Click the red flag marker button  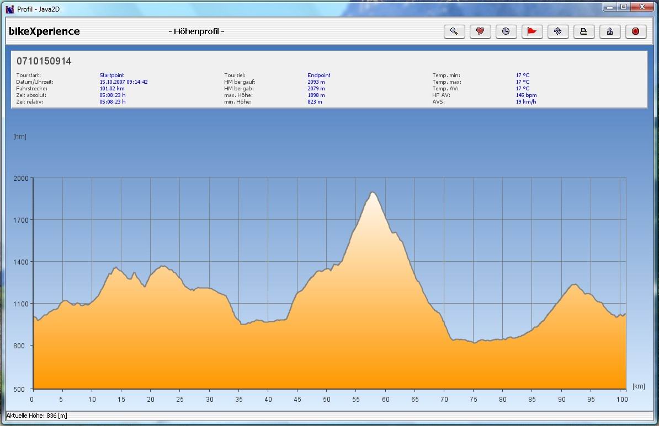click(532, 31)
